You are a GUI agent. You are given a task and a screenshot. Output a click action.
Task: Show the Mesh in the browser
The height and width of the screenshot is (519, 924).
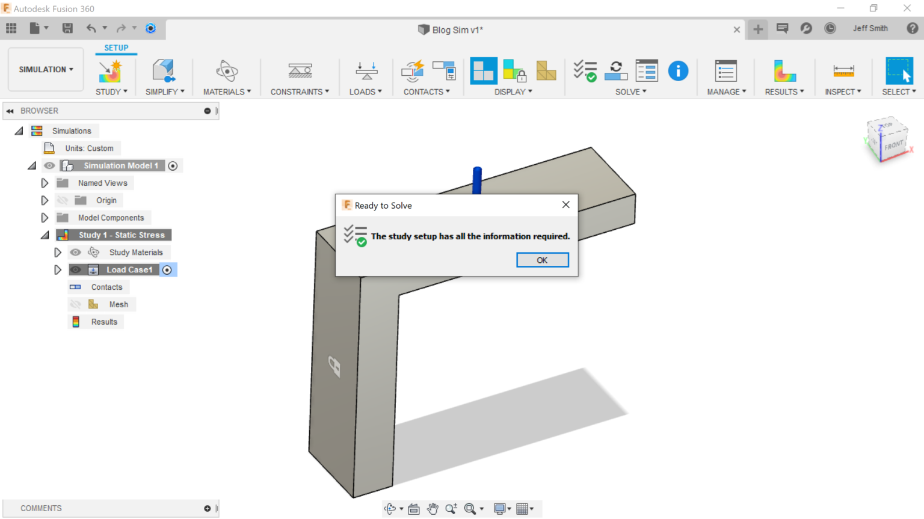pos(76,304)
